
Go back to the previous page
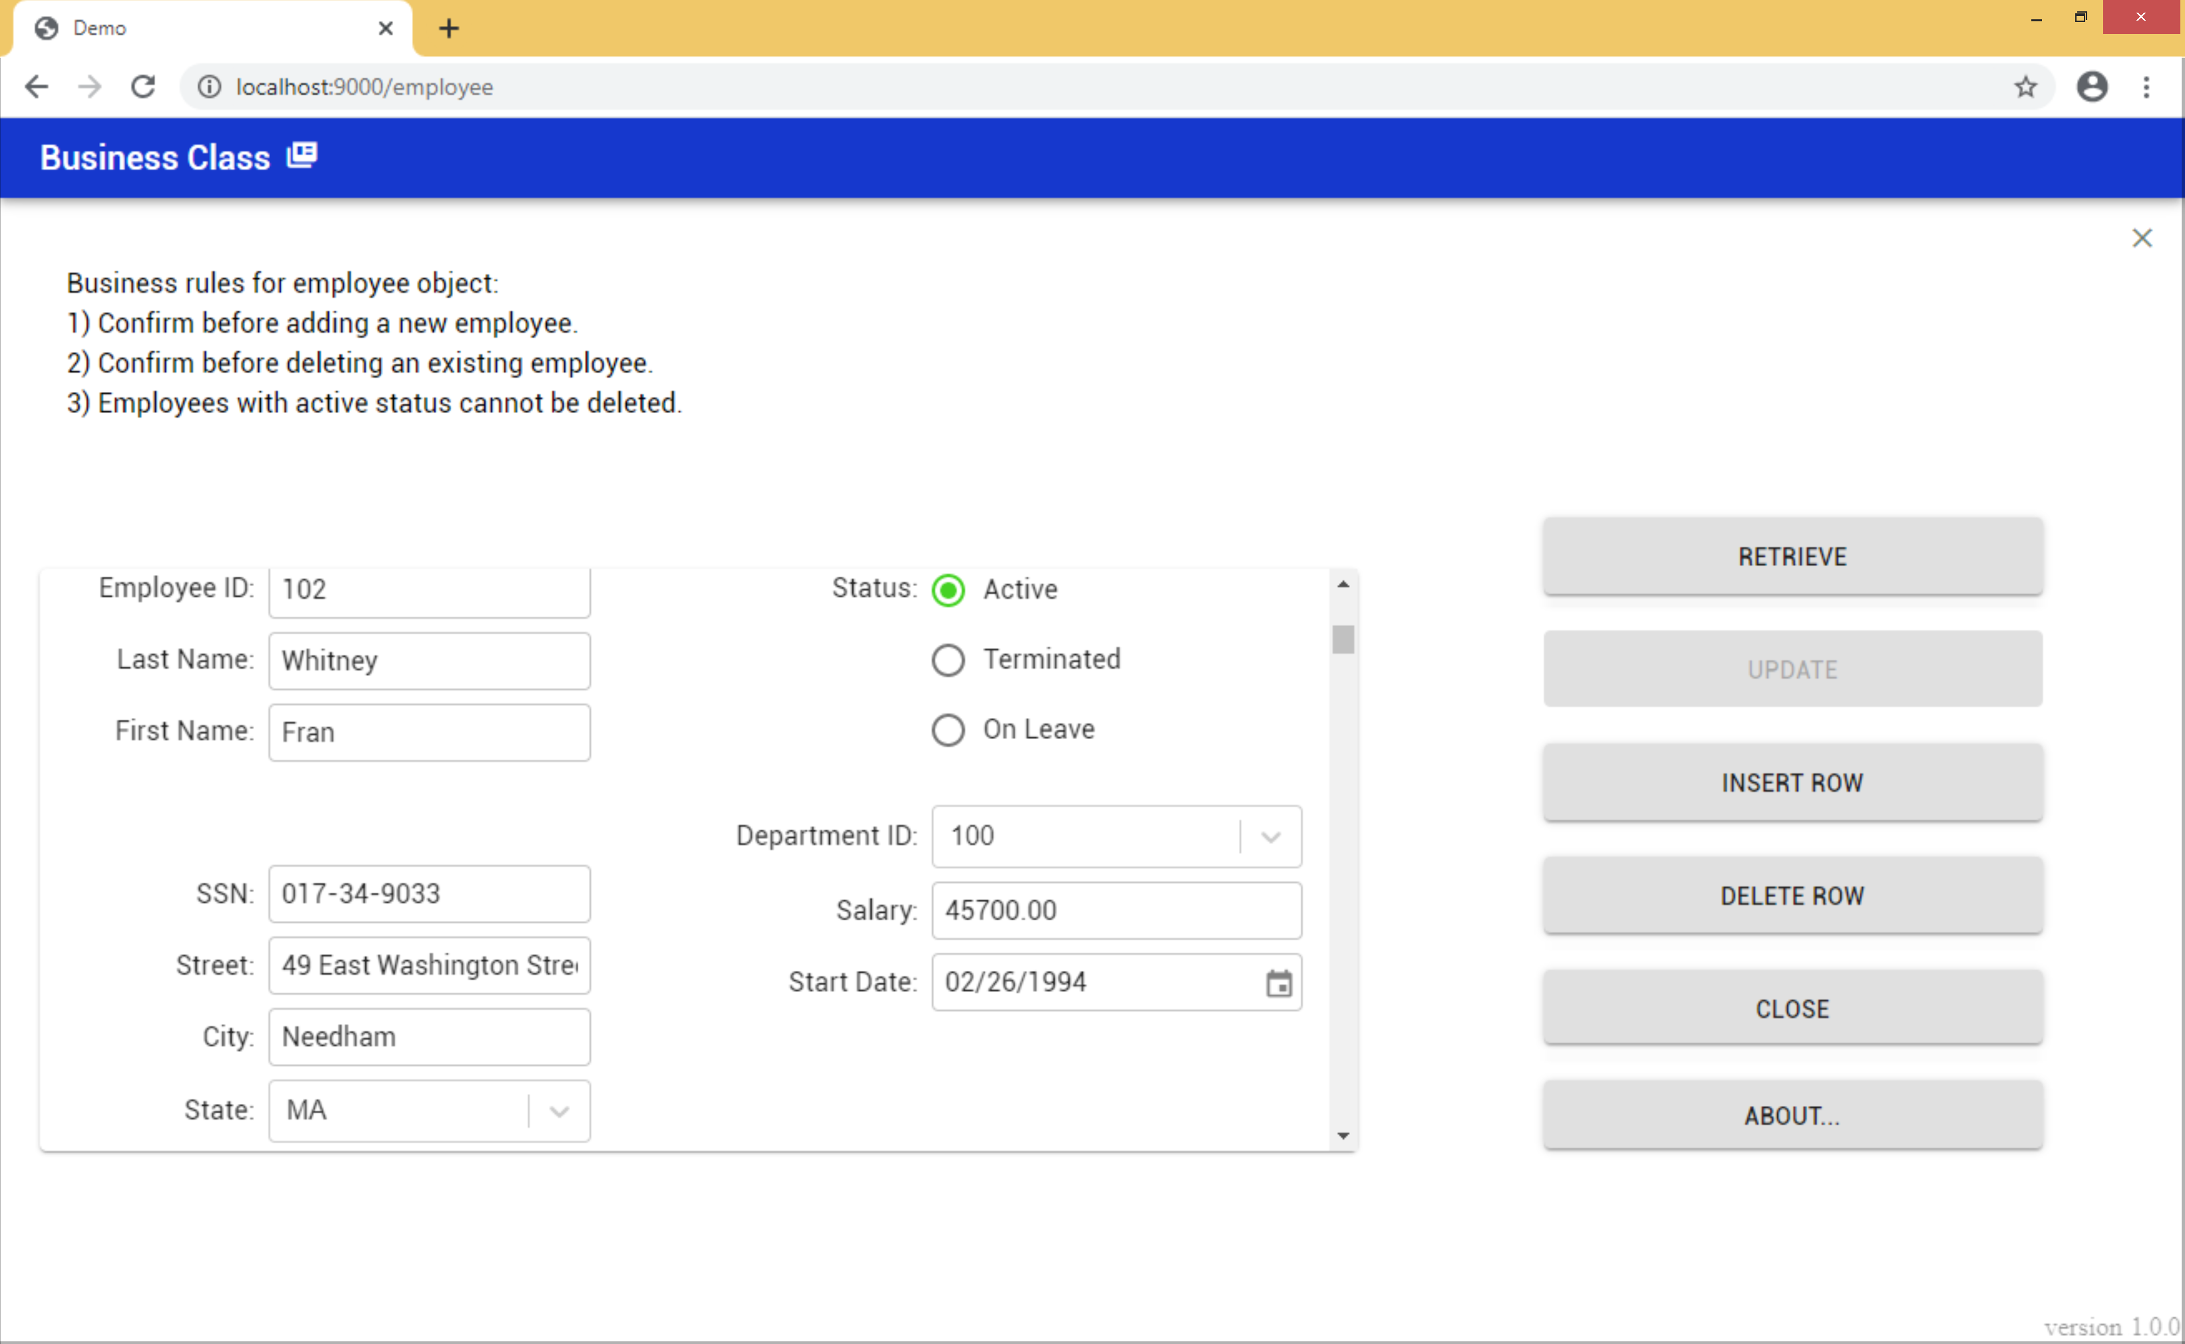(x=37, y=87)
